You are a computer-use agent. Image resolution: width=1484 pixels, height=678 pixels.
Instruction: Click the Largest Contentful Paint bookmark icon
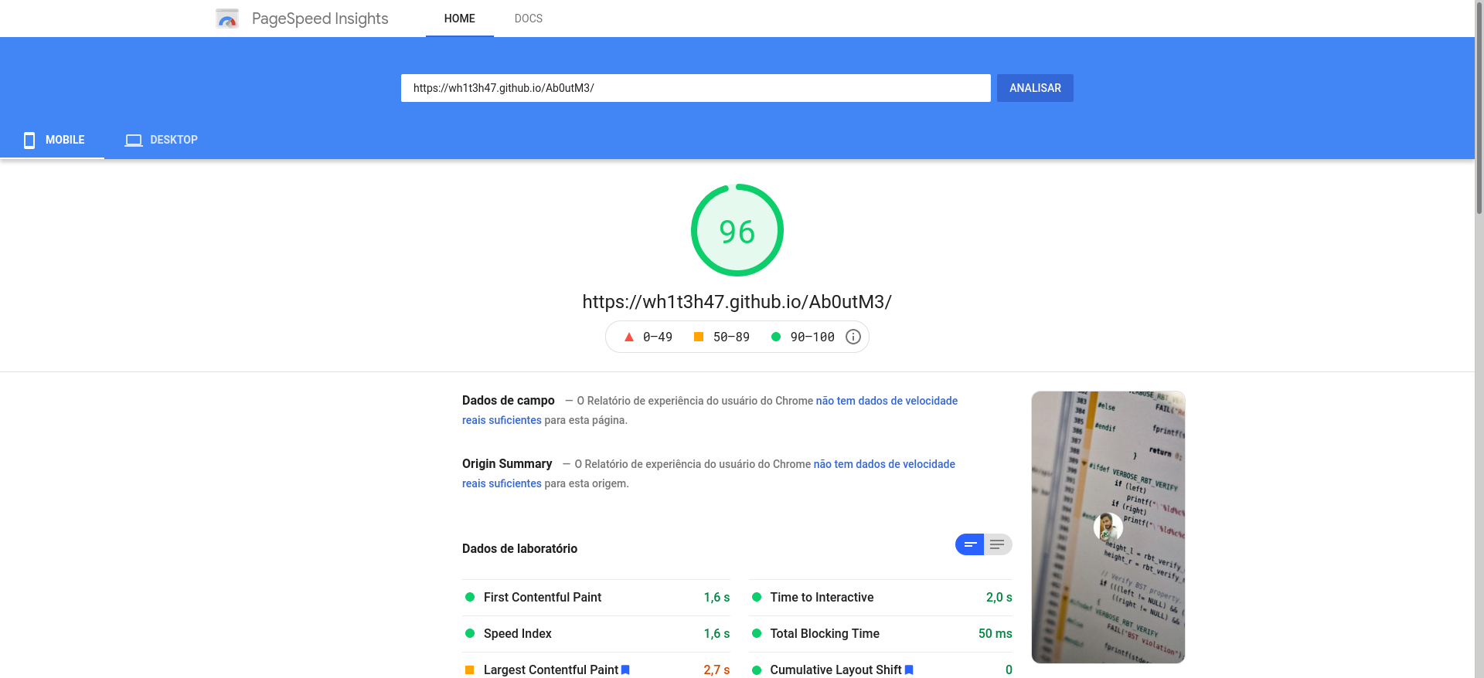click(x=625, y=670)
